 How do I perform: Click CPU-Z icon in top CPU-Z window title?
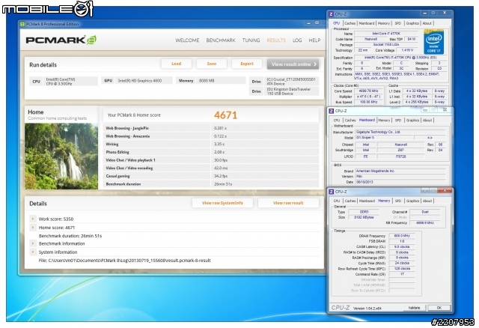pyautogui.click(x=331, y=14)
